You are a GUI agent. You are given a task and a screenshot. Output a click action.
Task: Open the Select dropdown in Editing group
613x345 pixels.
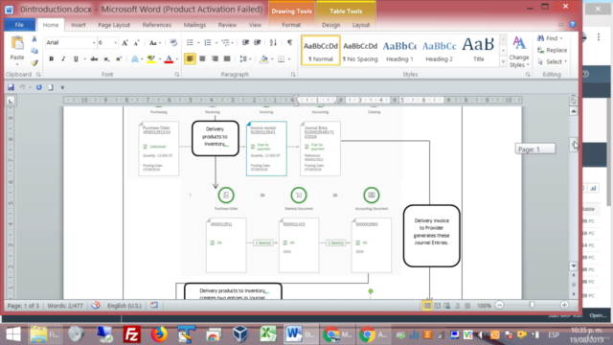[x=552, y=61]
